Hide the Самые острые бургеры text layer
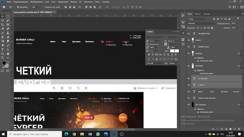Viewport: 244px width, 137px height. pyautogui.click(x=189, y=98)
